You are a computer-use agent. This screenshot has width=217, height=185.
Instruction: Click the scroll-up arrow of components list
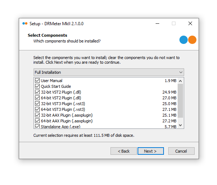click(x=181, y=80)
